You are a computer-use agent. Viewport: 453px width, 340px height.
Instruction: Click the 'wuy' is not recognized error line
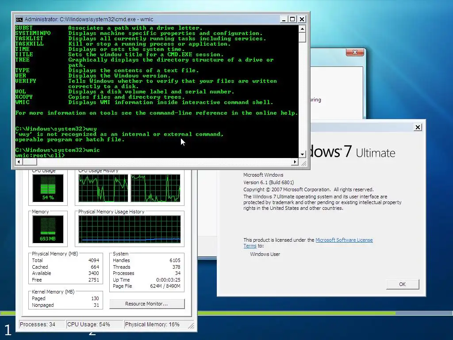[x=119, y=134]
